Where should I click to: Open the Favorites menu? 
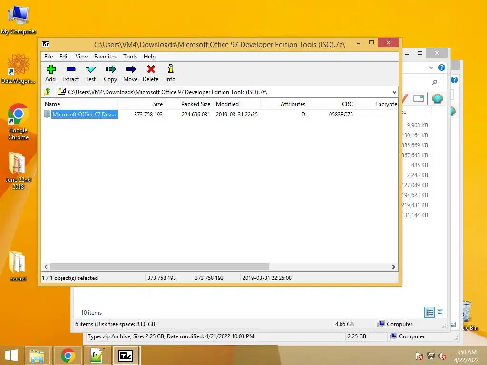pyautogui.click(x=105, y=57)
